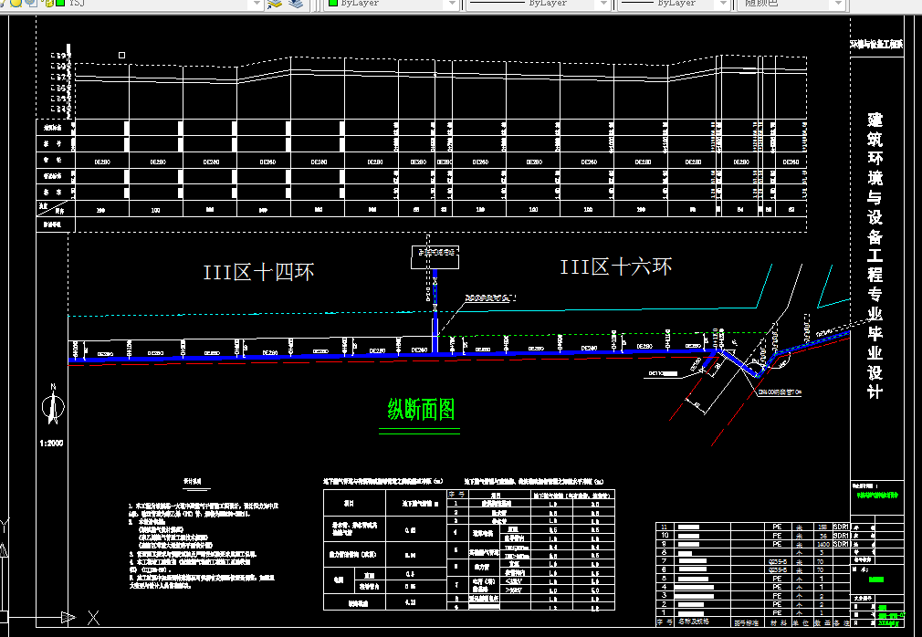This screenshot has width=922, height=637.
Task: Select 名称及规格 header in materials table
Action: pos(693,621)
